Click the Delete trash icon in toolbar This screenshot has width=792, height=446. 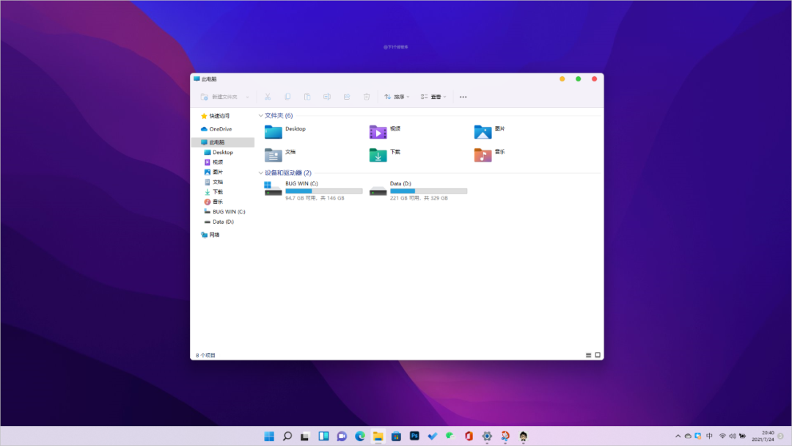coord(367,97)
